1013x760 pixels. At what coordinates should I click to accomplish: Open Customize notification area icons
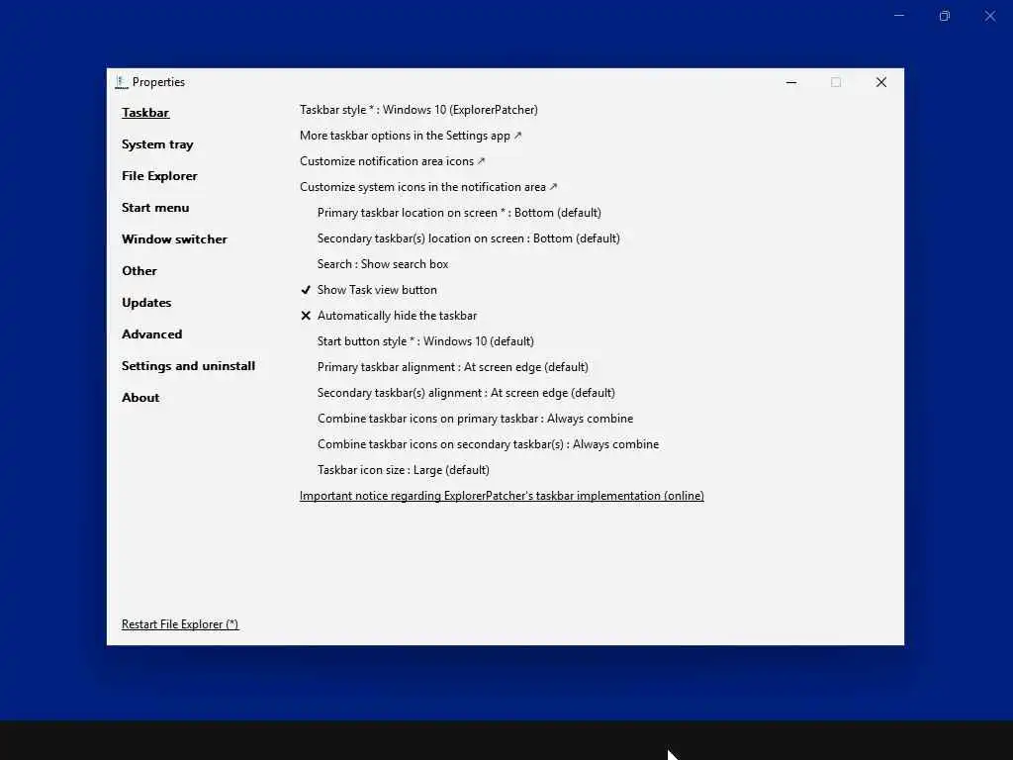[392, 161]
